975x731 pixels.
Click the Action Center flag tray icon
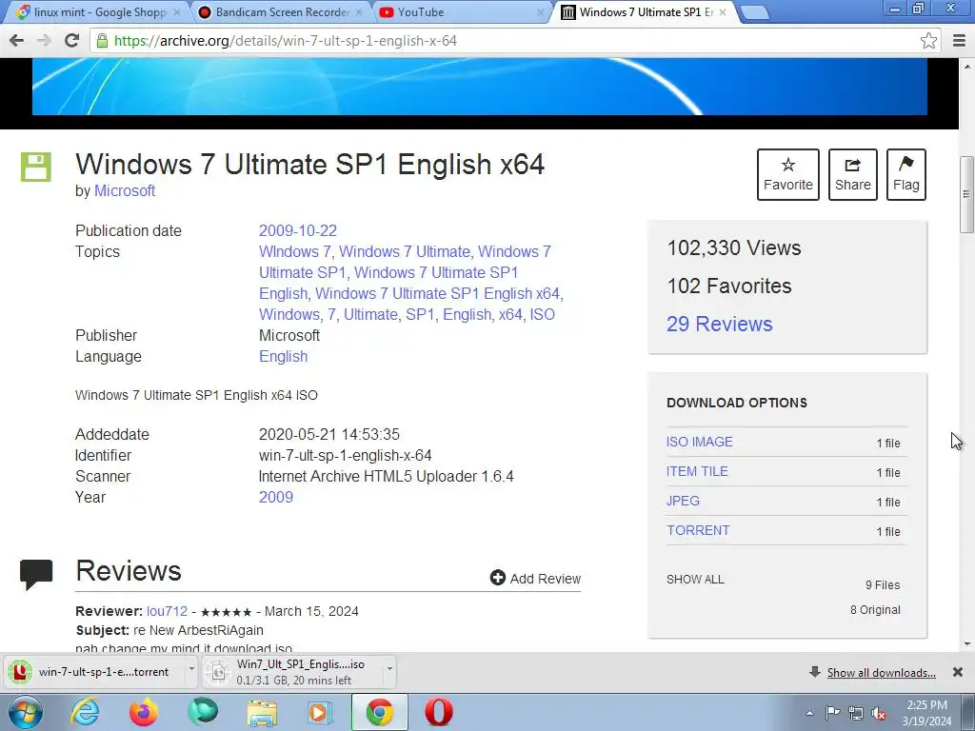tap(832, 713)
